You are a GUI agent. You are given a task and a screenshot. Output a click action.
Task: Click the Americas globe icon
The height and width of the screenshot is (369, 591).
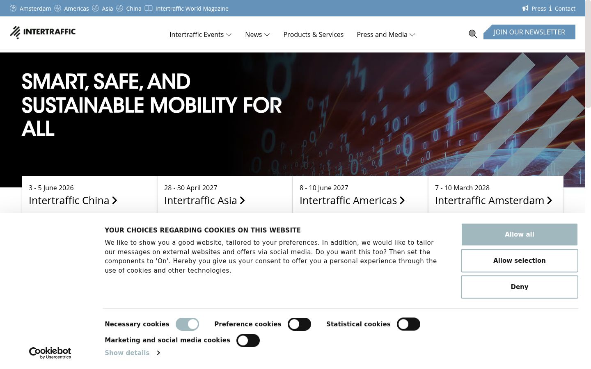tap(58, 8)
